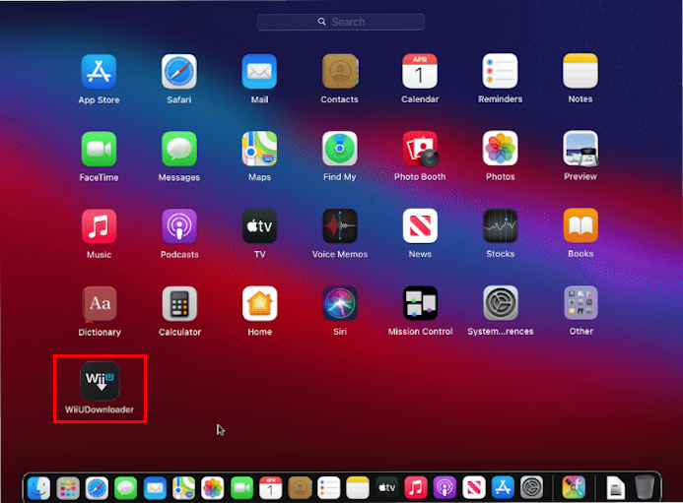Click Launchpad icon in the Dock

click(68, 488)
